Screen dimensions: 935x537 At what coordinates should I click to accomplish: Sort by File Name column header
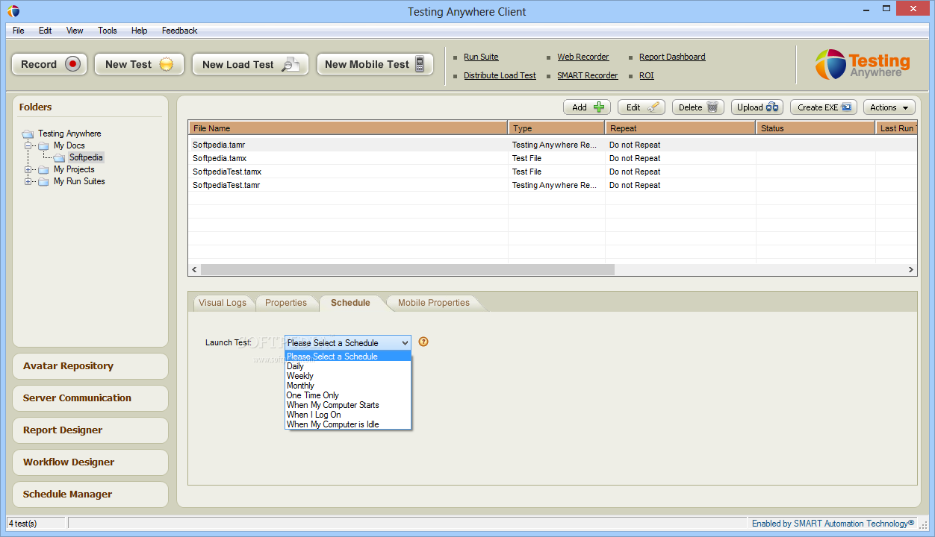[348, 128]
